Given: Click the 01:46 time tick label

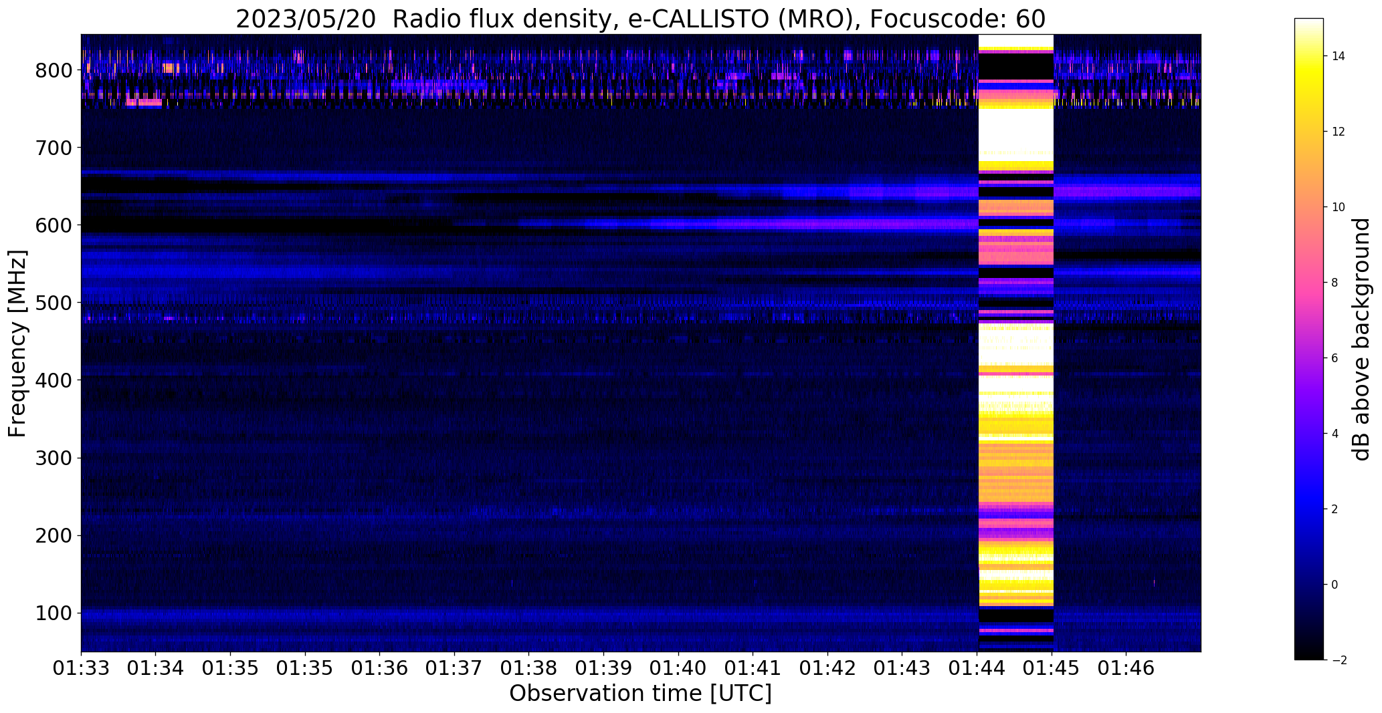Looking at the screenshot, I should click(x=1127, y=668).
